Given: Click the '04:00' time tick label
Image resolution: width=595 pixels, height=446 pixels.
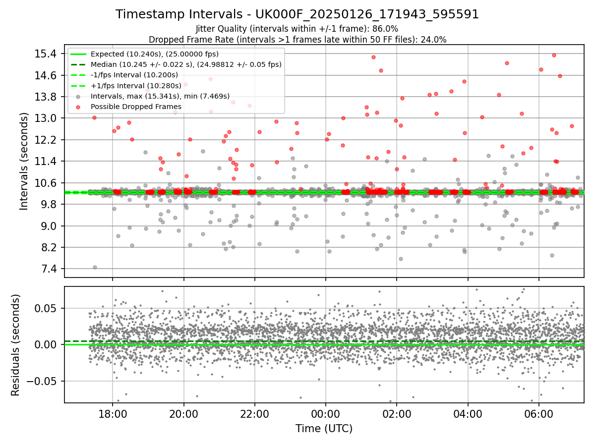Looking at the screenshot, I should (x=468, y=413).
